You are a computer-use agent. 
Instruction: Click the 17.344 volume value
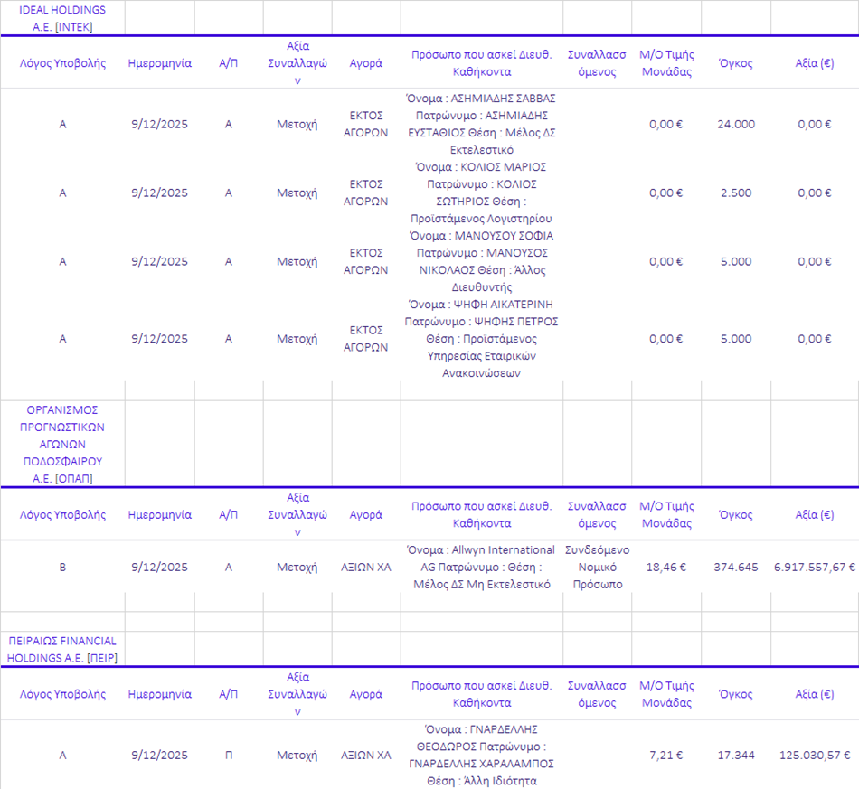click(736, 755)
